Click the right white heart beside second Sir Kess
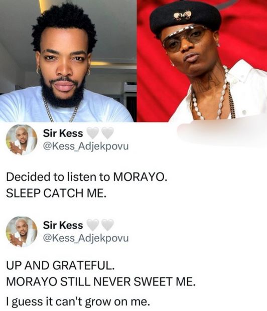Image resolution: width=267 pixels, height=311 pixels. (107, 225)
